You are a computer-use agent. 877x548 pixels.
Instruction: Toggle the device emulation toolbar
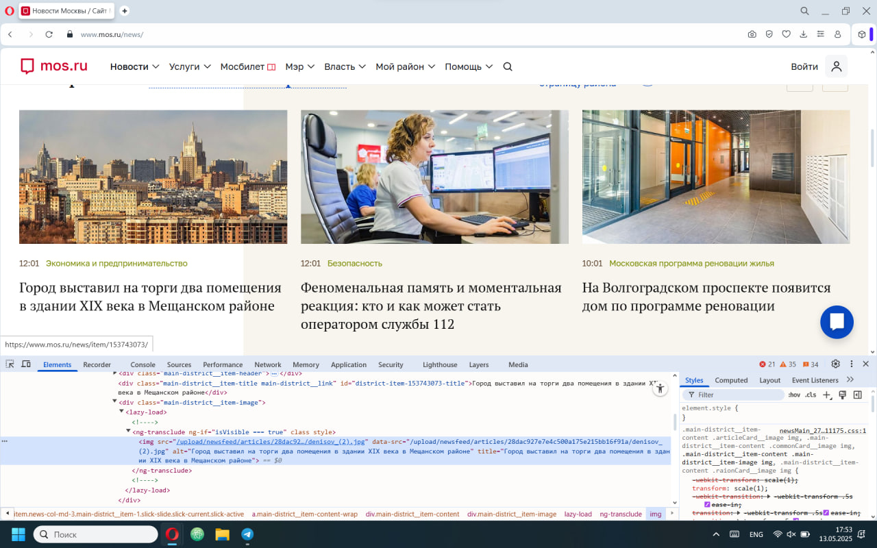click(x=25, y=364)
